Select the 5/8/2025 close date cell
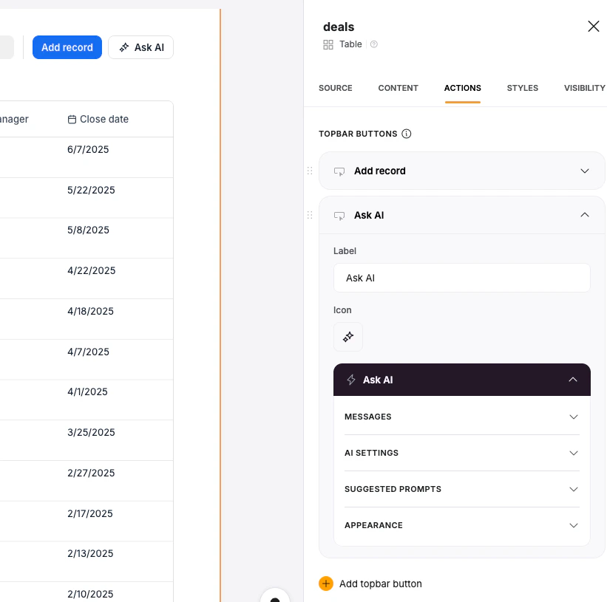The width and height of the screenshot is (607, 602). 88,230
